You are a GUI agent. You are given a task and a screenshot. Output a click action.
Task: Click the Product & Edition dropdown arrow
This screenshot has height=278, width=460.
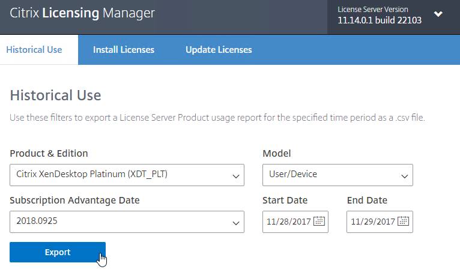(235, 177)
